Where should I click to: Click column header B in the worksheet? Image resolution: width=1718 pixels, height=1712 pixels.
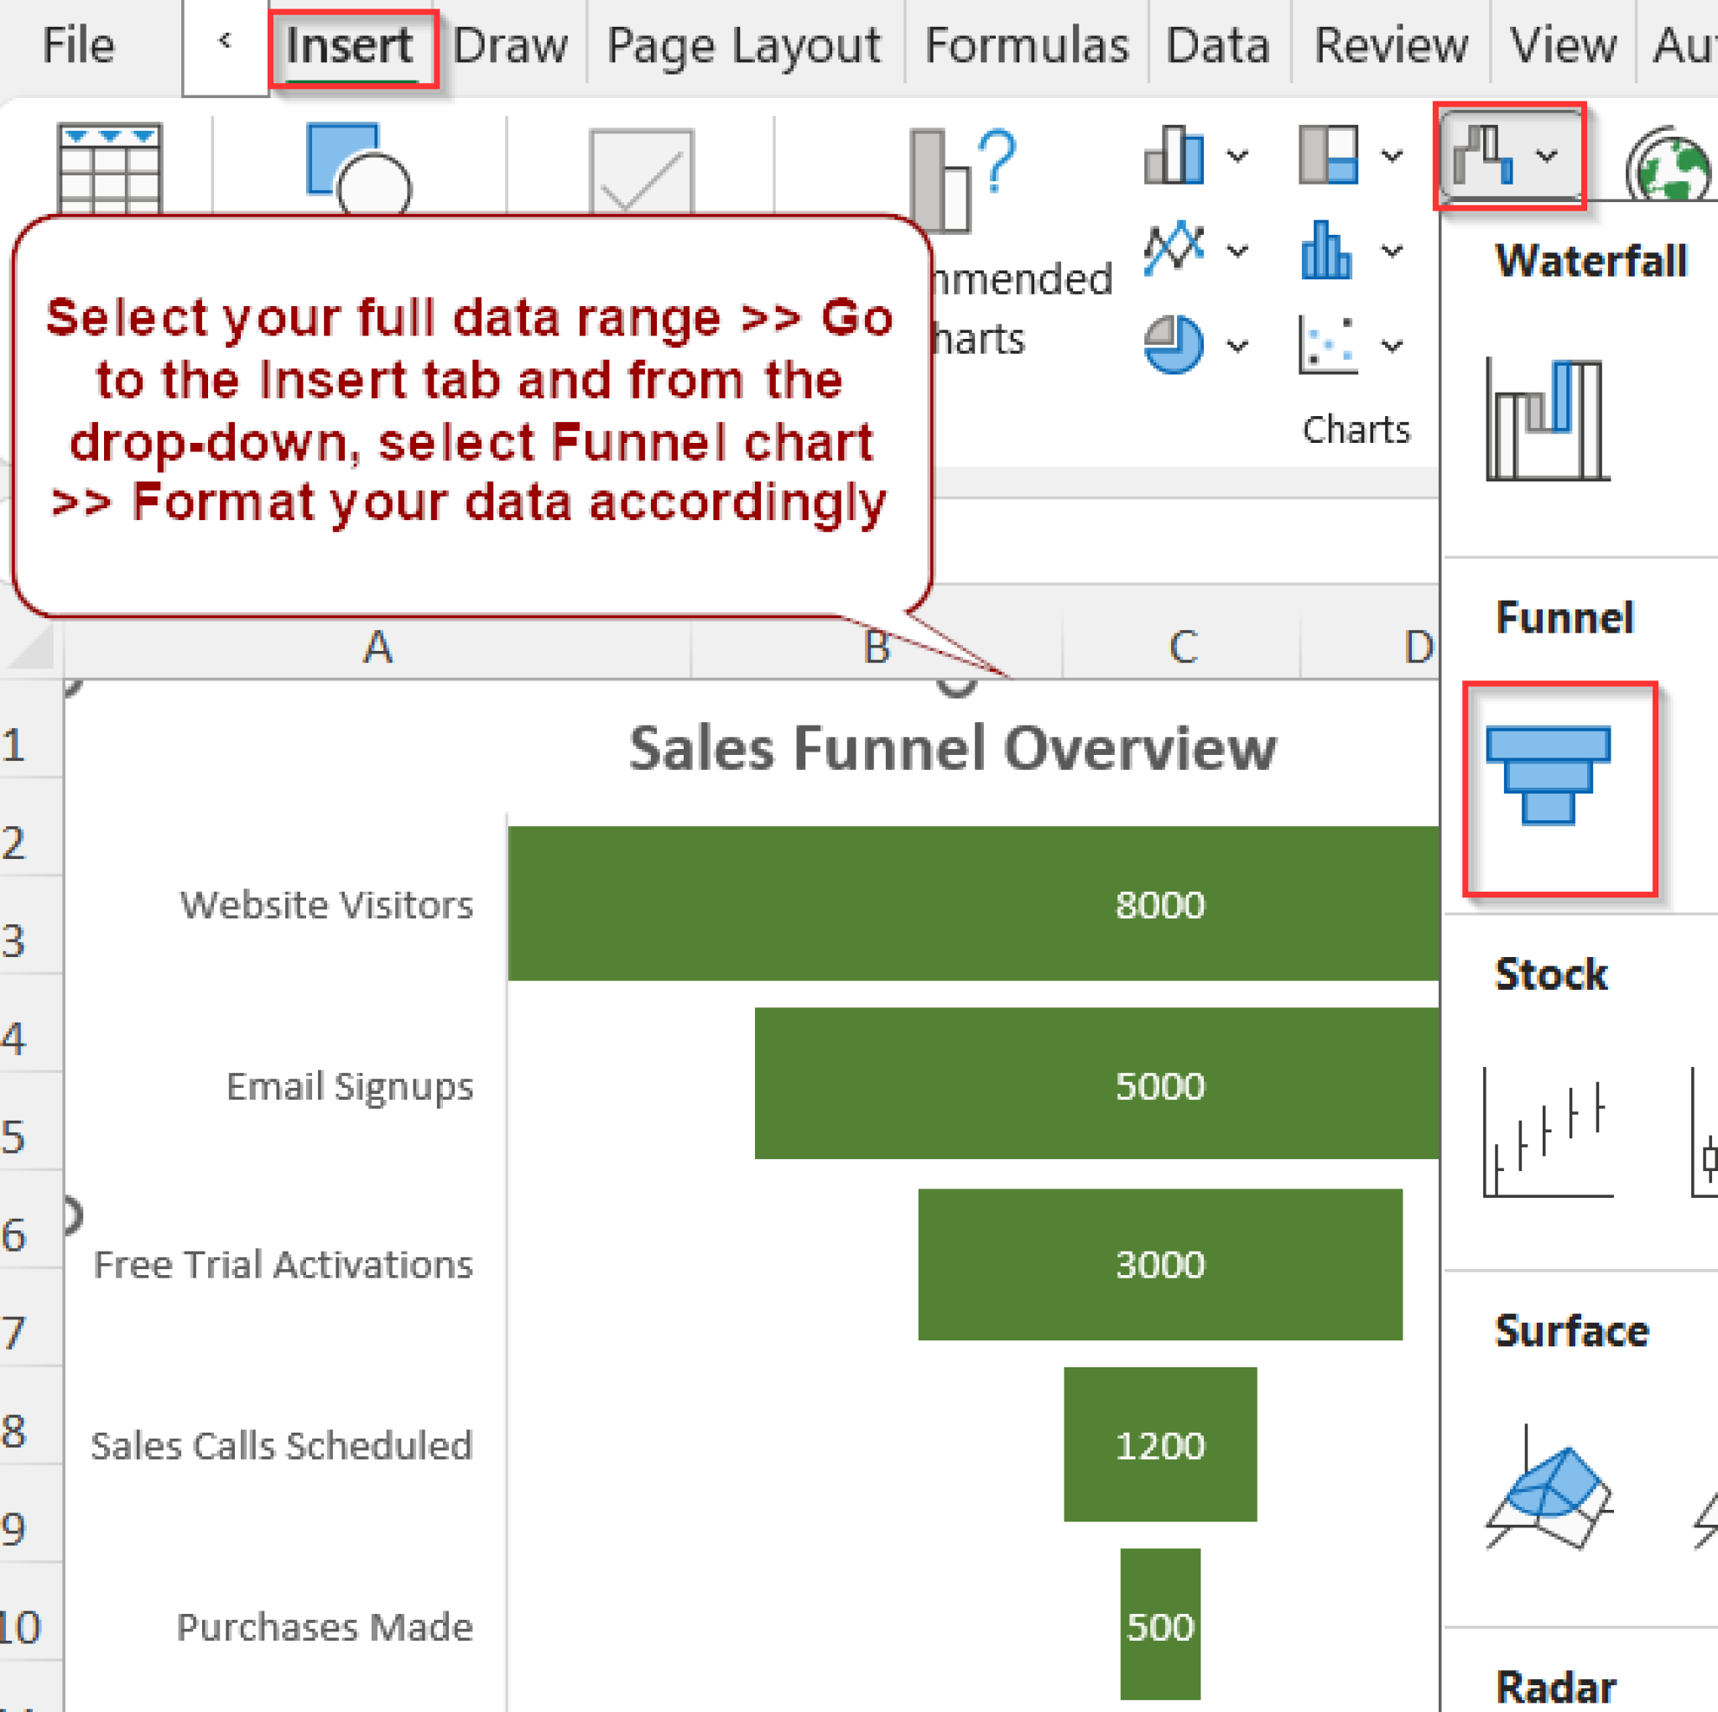[x=878, y=647]
